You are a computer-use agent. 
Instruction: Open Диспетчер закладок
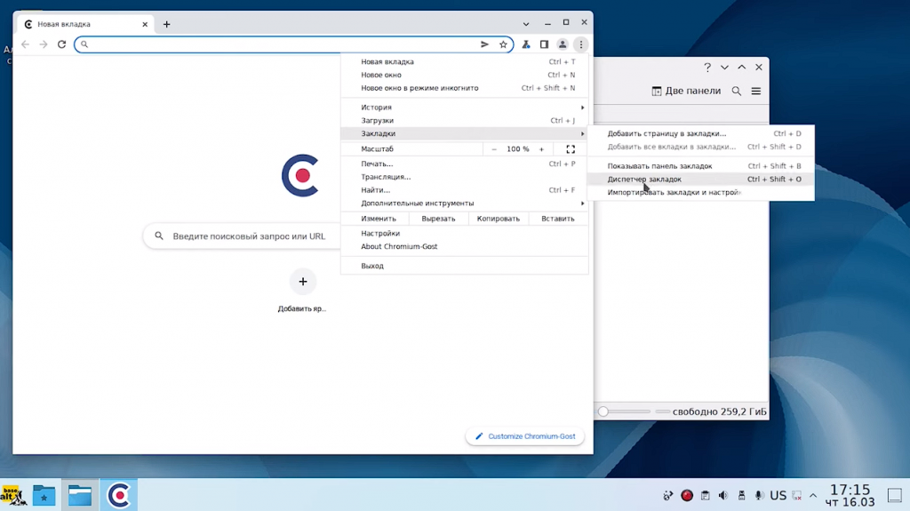[701, 180]
